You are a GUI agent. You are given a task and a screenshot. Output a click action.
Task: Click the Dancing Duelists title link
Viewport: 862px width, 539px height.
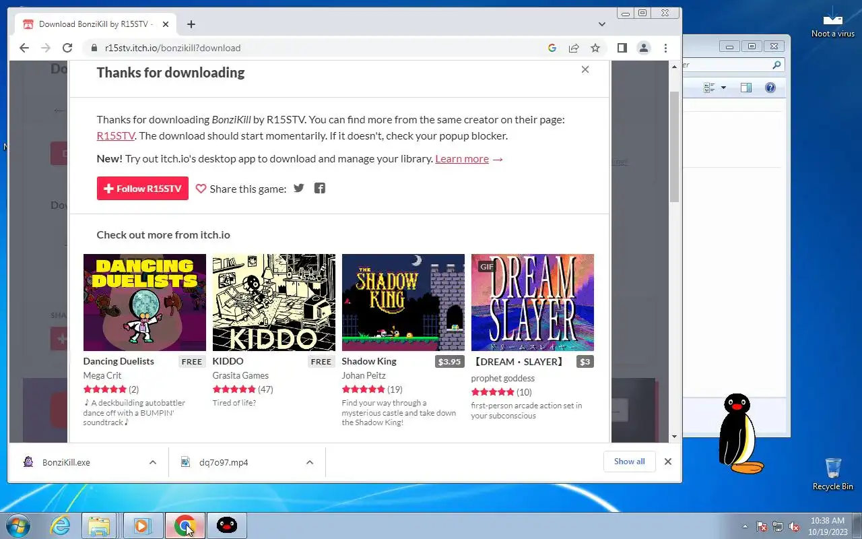coord(119,361)
